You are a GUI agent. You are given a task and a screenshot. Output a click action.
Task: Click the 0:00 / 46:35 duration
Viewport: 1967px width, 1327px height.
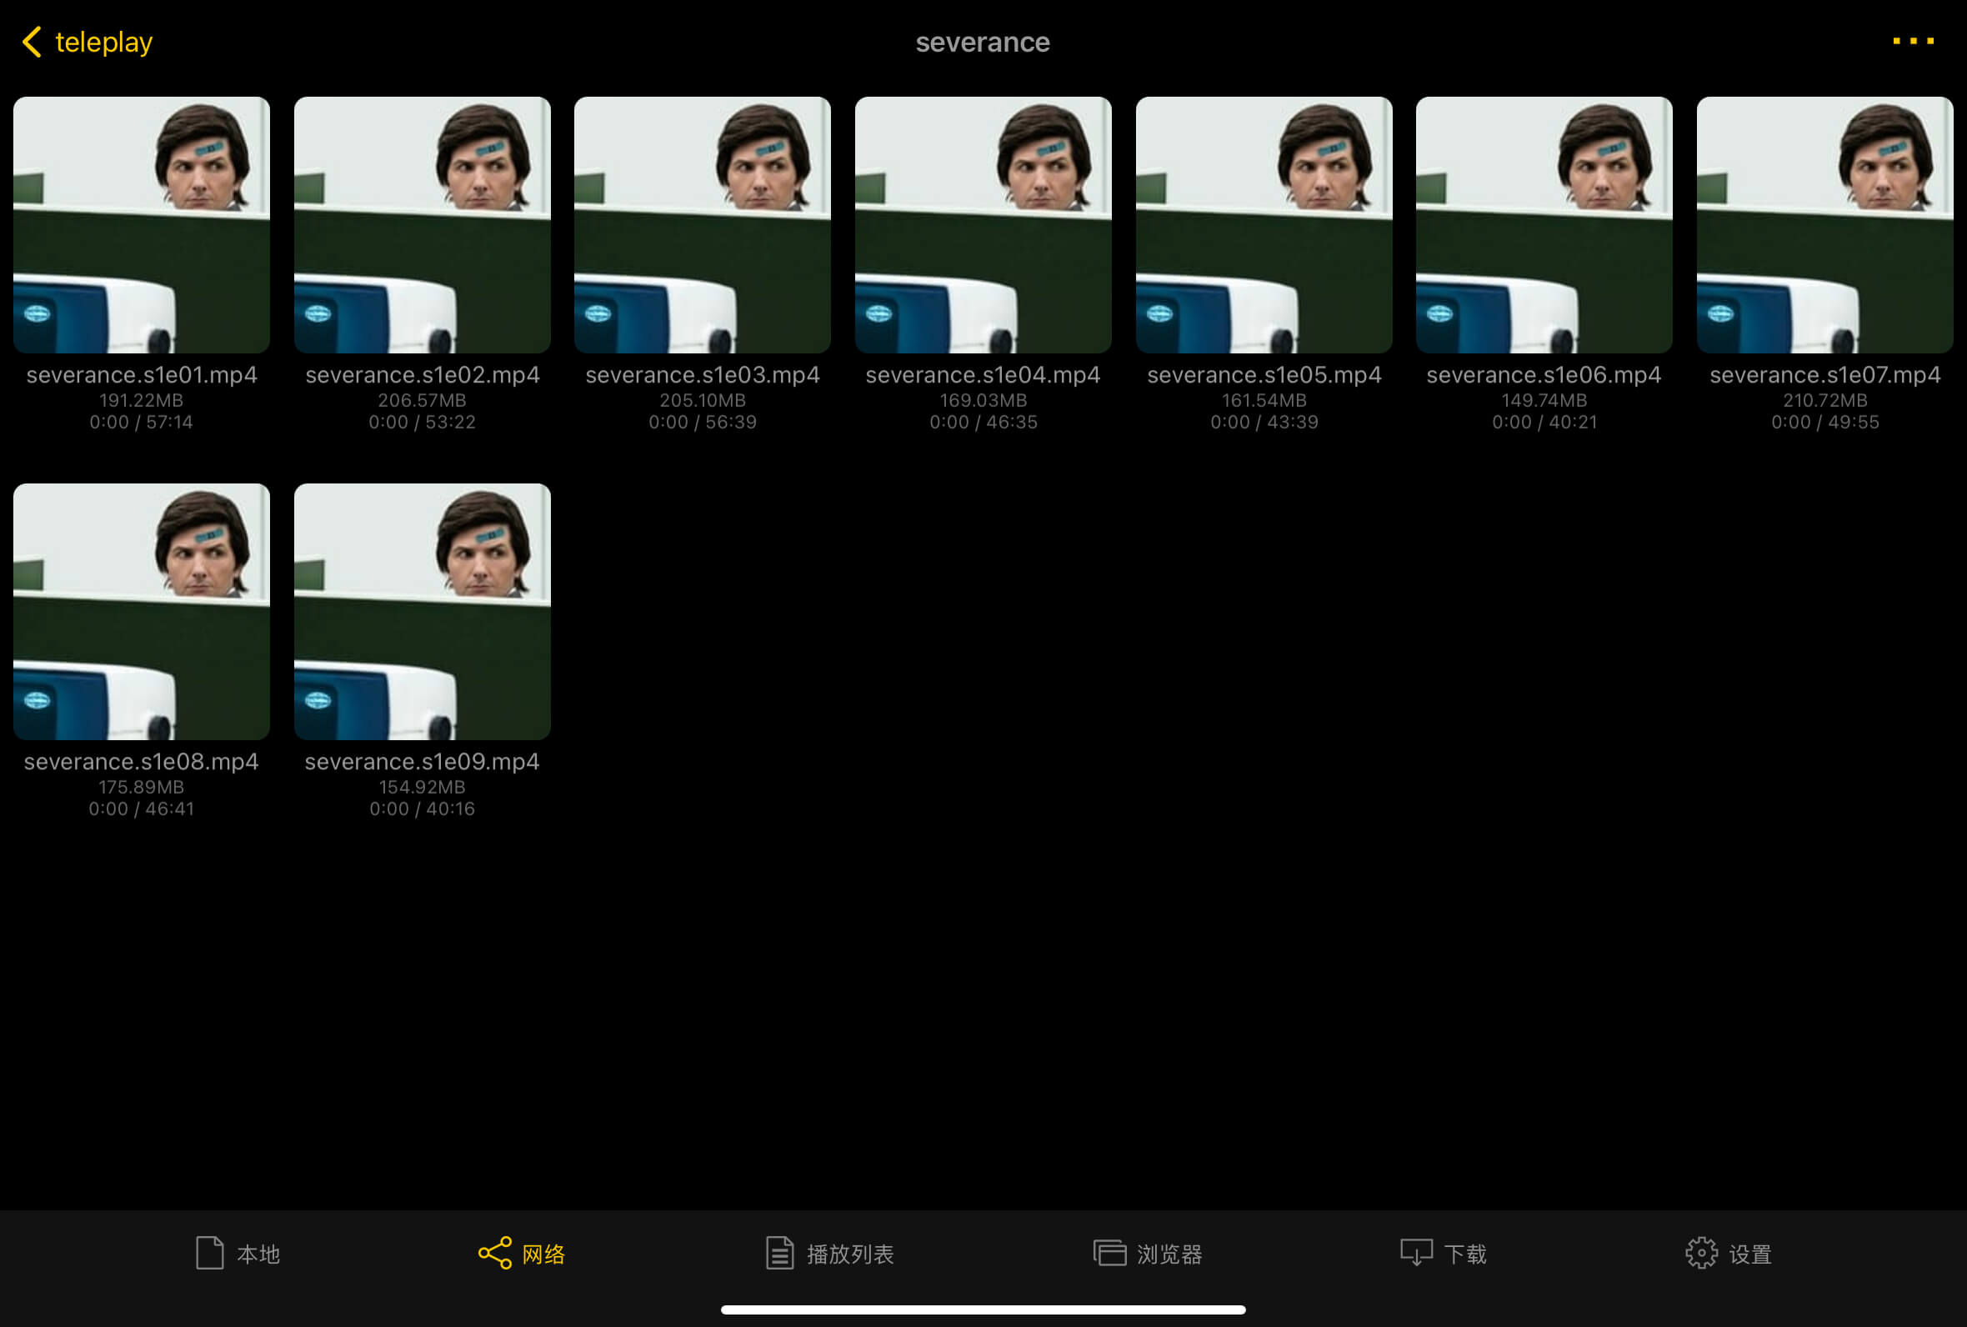tap(983, 423)
